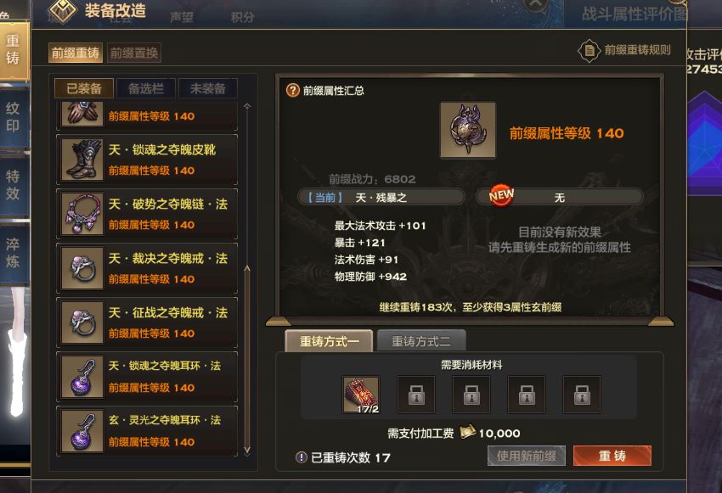Select 天·破势之夺魄链 necklace icon
722x493 pixels.
click(x=82, y=214)
